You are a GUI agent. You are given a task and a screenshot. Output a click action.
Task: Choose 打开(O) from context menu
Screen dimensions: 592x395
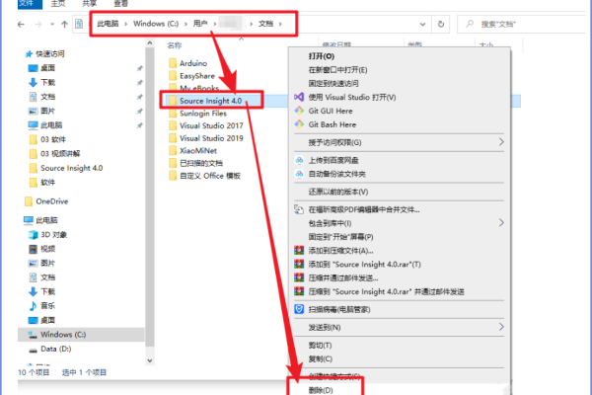point(322,56)
